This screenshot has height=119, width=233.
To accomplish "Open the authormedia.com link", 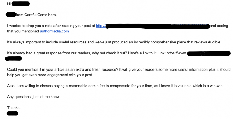I will pos(54,31).
